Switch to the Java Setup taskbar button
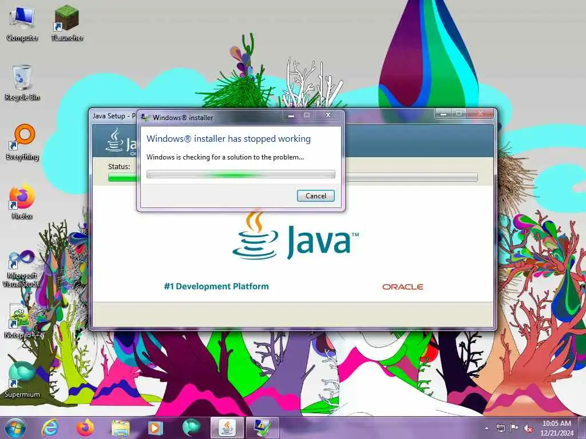The image size is (586, 439). coord(227,428)
